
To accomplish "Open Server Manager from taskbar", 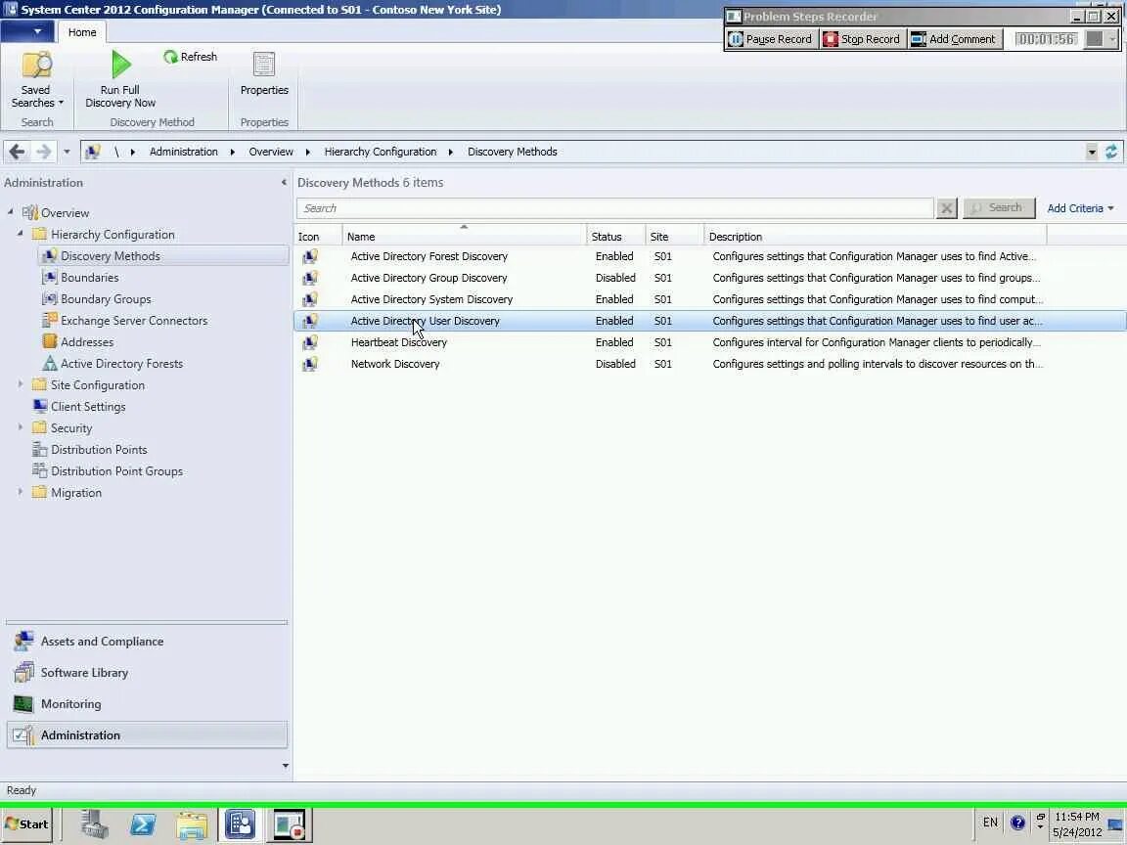I will tap(94, 824).
